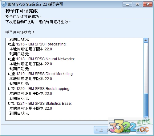
Task: Click the empty scrollbar track above the thumb
Action: click(146, 68)
